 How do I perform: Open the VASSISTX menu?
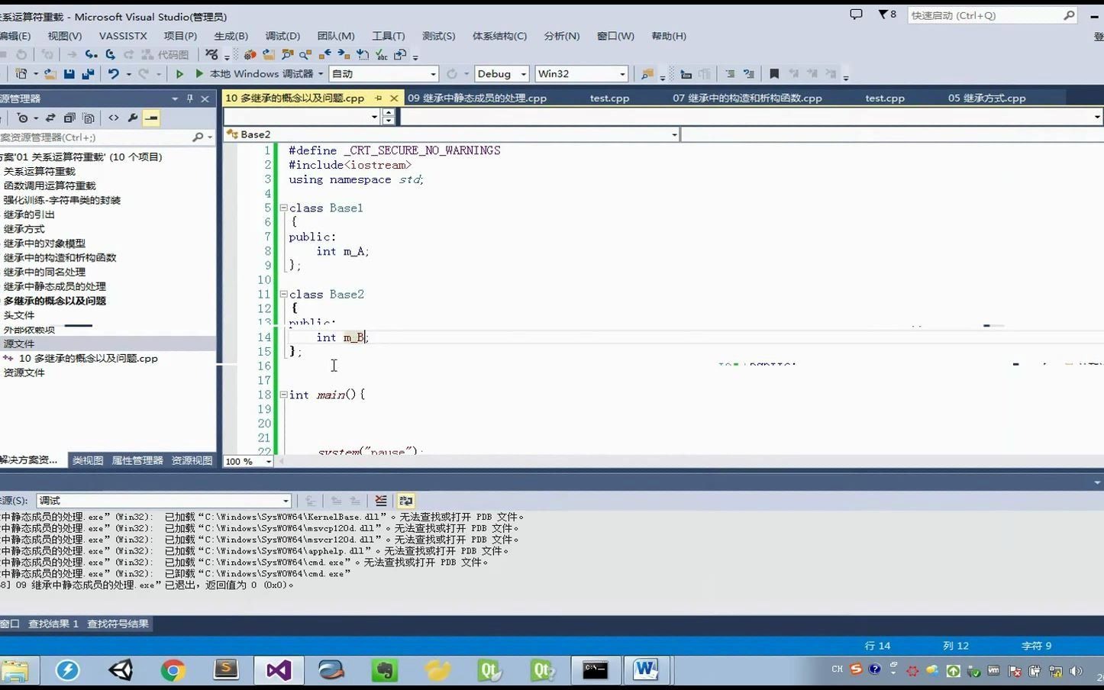(x=123, y=36)
